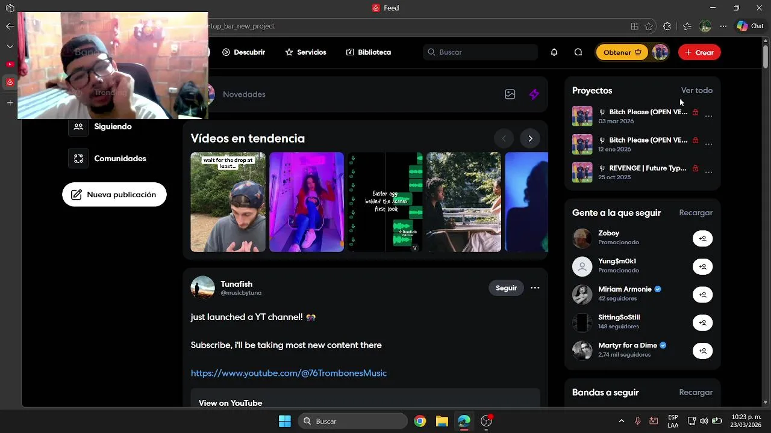Open the 'wait for the drop' trending video
771x433 pixels.
(x=228, y=202)
